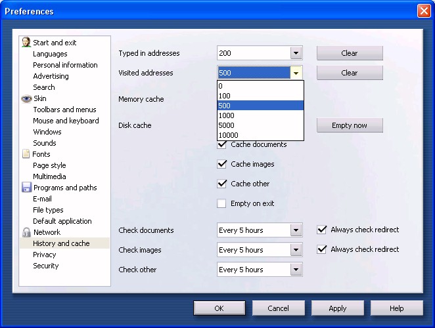Disable the Cache images checkbox
The image size is (435, 328).
[x=222, y=164]
